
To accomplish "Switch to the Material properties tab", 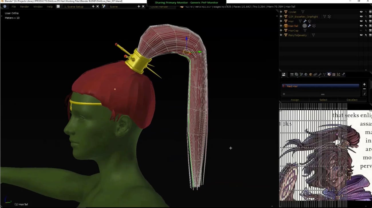I will pyautogui.click(x=329, y=74).
